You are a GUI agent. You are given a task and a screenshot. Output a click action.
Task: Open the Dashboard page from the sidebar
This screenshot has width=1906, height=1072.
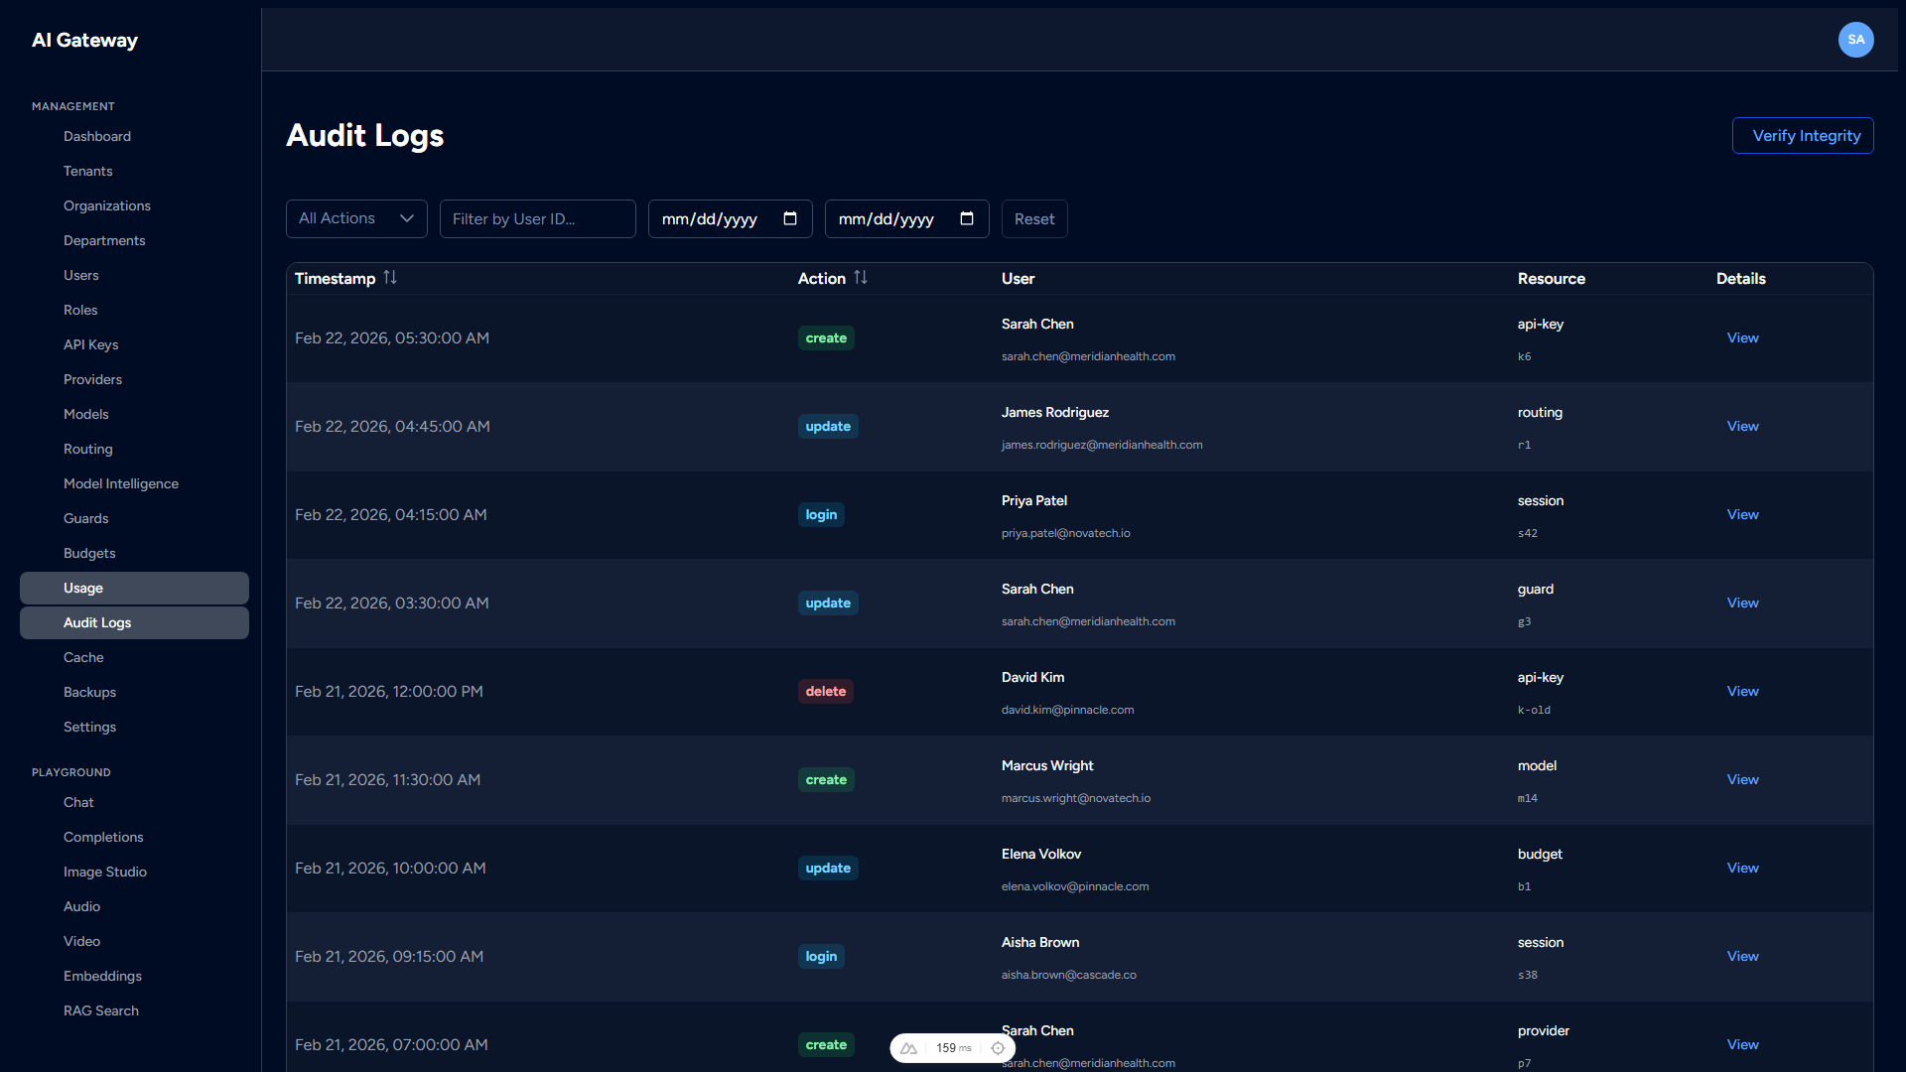(96, 136)
